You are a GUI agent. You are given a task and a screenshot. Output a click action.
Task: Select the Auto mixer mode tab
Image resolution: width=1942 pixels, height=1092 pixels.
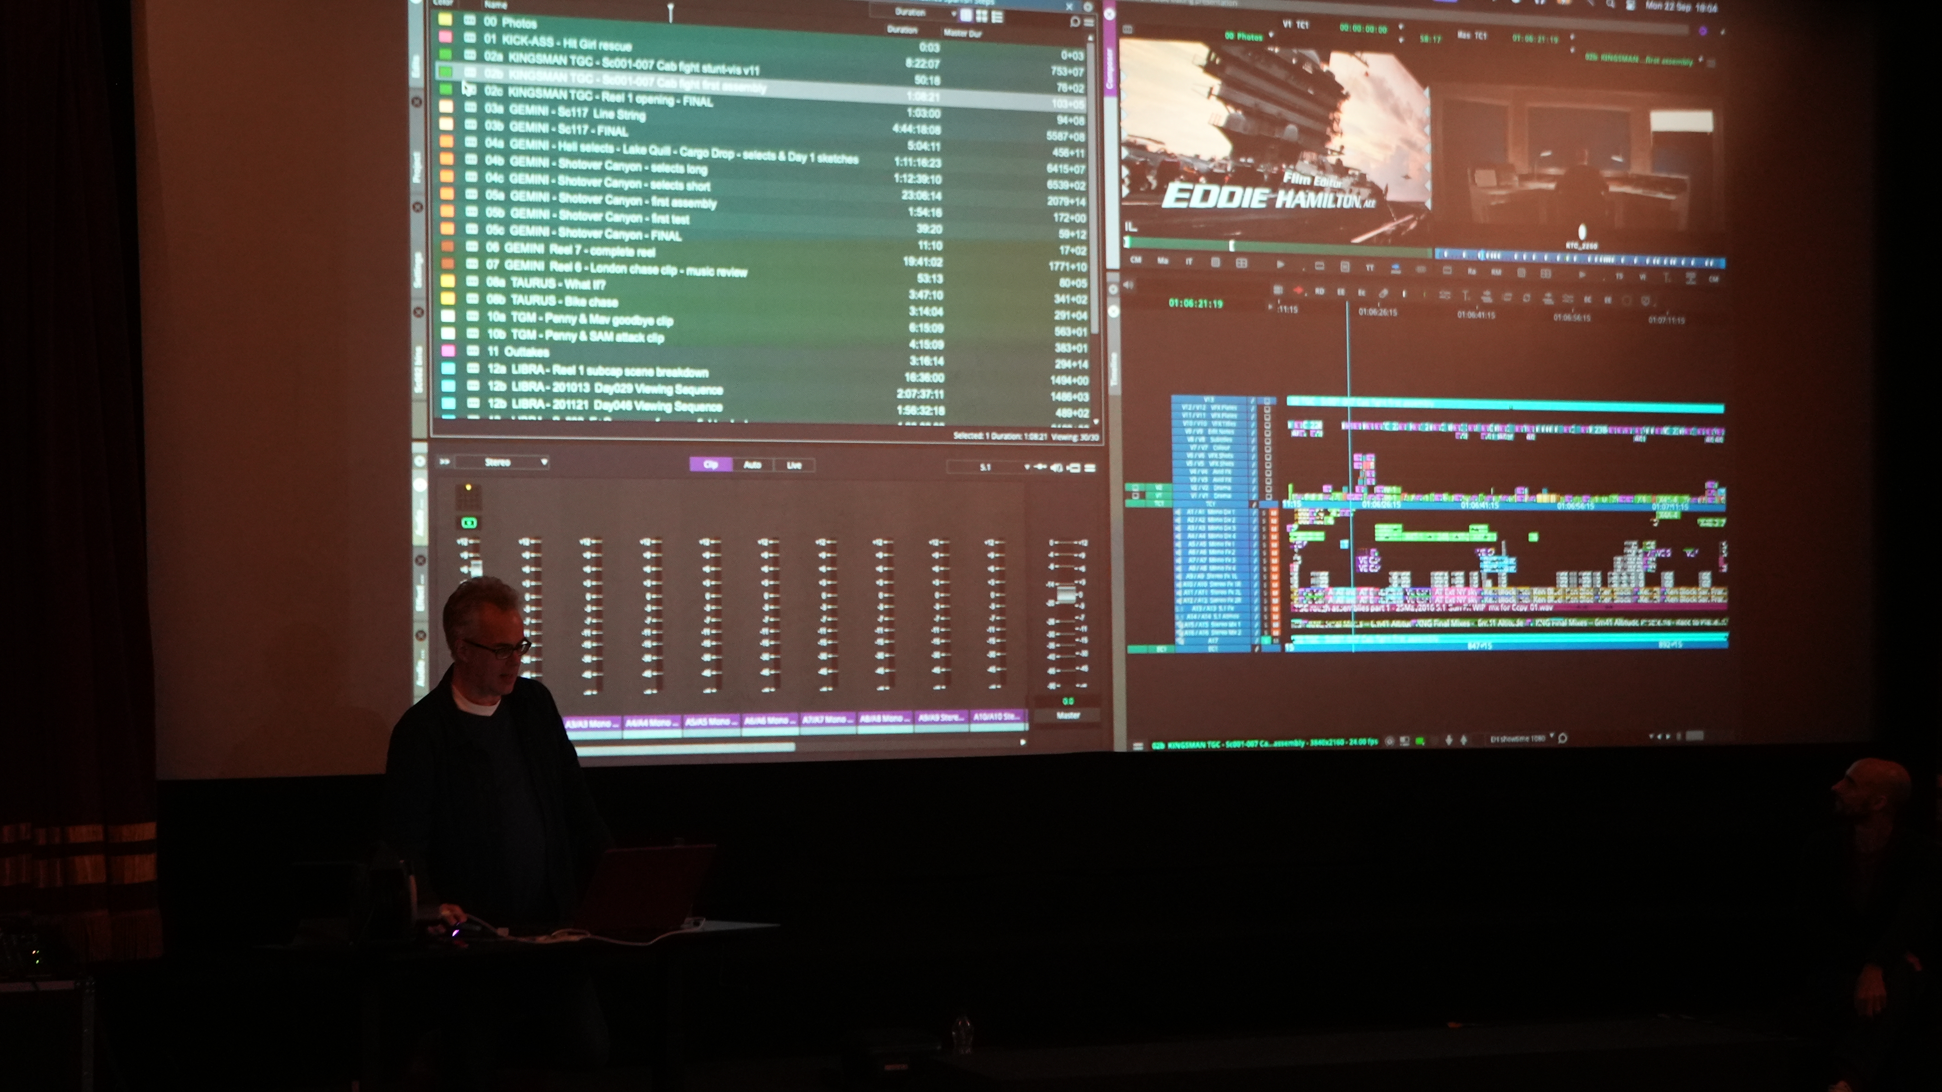tap(753, 464)
